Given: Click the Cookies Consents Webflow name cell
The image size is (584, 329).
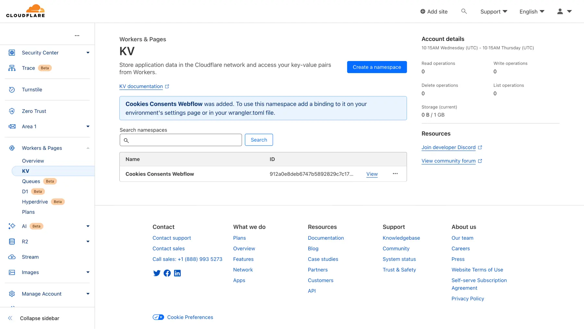Looking at the screenshot, I should tap(160, 174).
